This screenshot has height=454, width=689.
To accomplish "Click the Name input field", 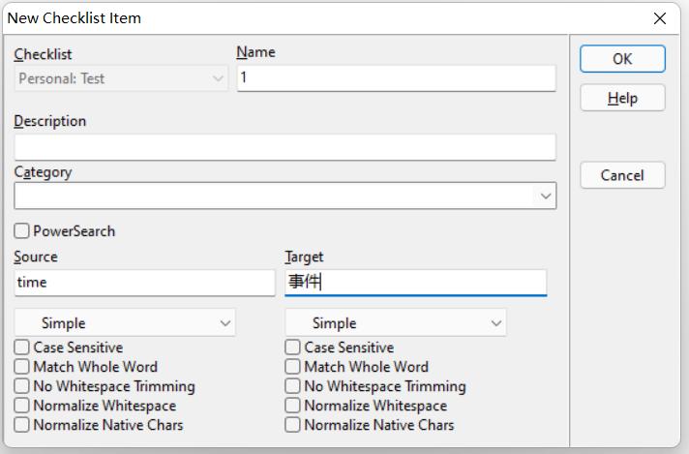I will (396, 78).
